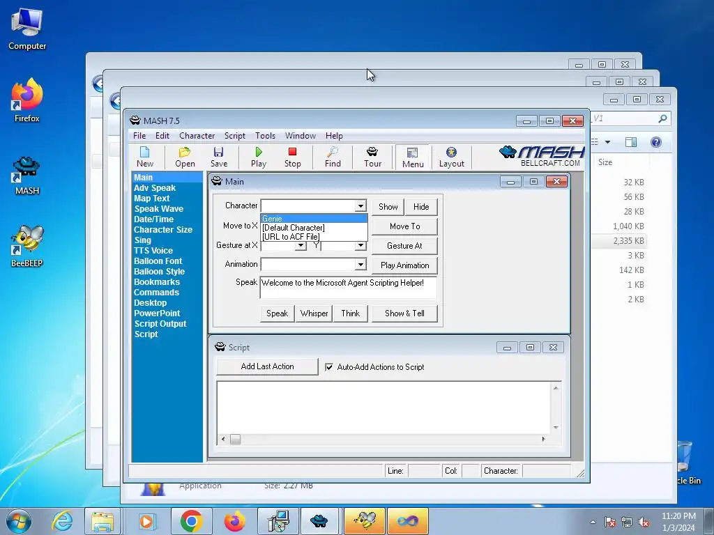Open the Computer desktop icon
714x535 pixels.
tap(27, 29)
